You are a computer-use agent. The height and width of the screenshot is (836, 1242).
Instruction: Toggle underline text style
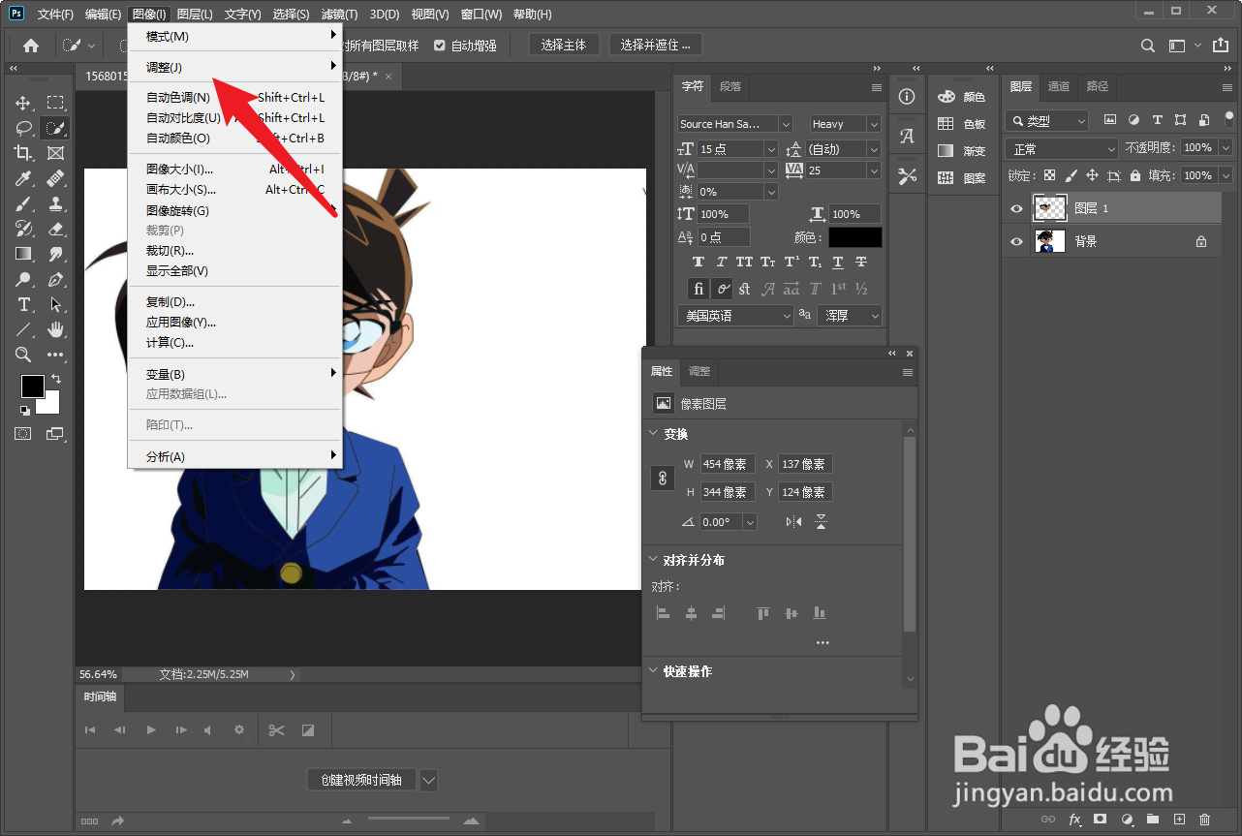(x=838, y=263)
